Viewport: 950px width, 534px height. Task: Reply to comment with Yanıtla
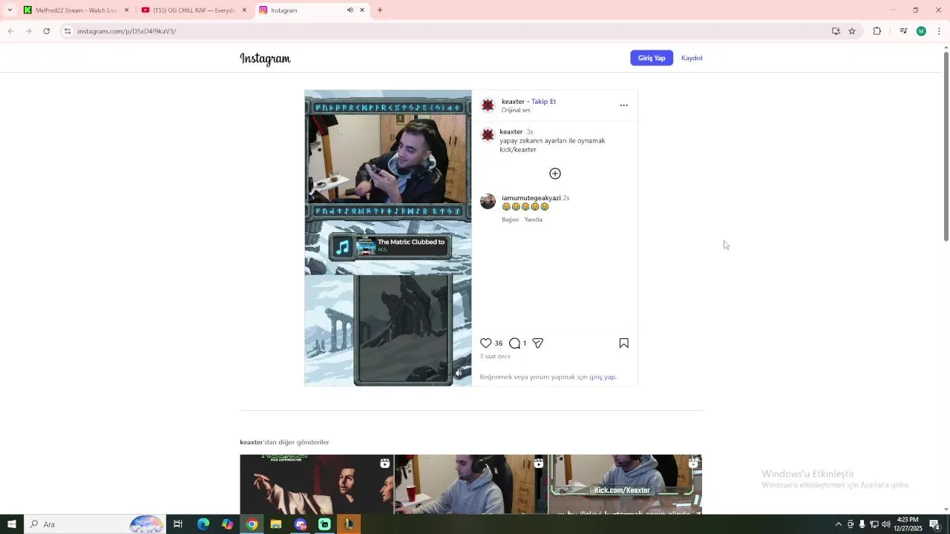point(534,220)
